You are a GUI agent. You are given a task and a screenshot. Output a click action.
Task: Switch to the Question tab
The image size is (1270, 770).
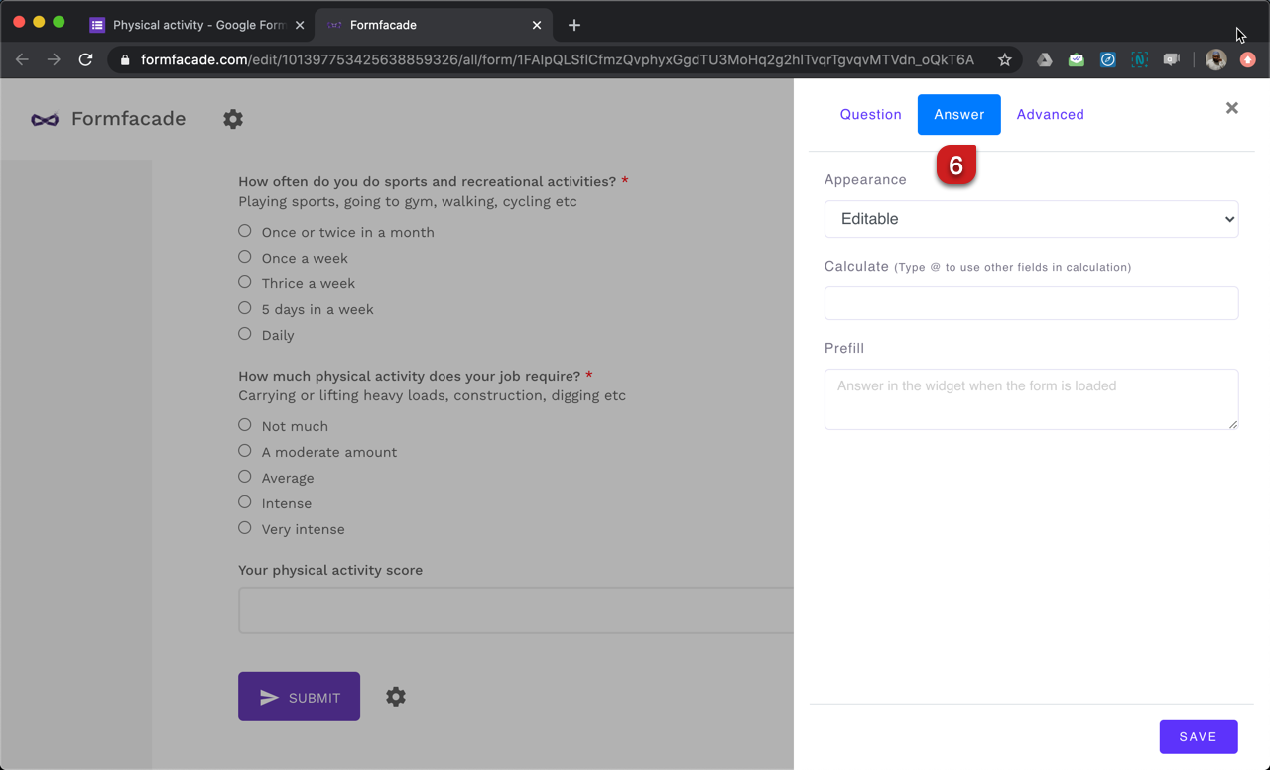point(870,114)
